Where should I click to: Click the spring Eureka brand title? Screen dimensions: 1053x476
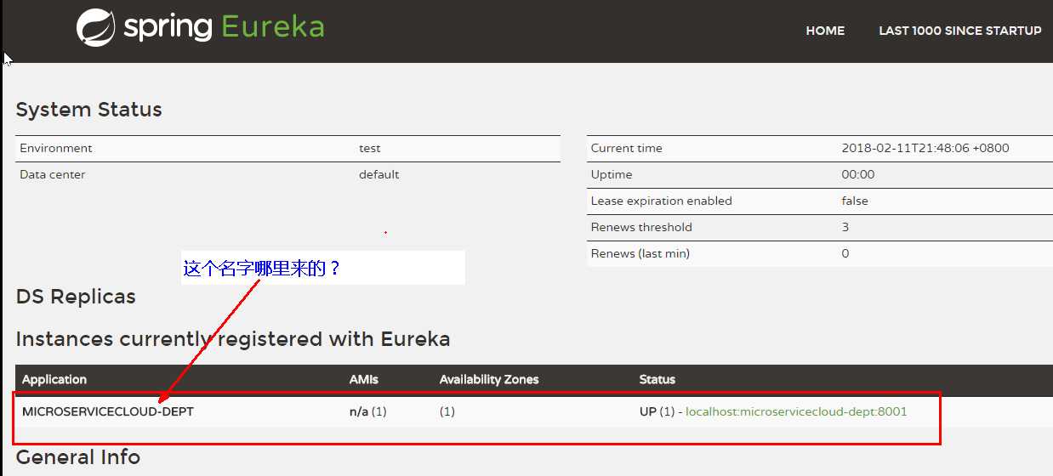(x=224, y=27)
